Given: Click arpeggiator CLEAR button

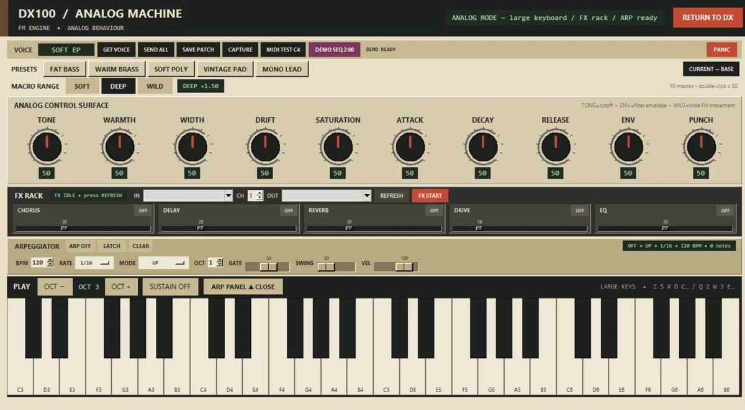Looking at the screenshot, I should pyautogui.click(x=141, y=246).
